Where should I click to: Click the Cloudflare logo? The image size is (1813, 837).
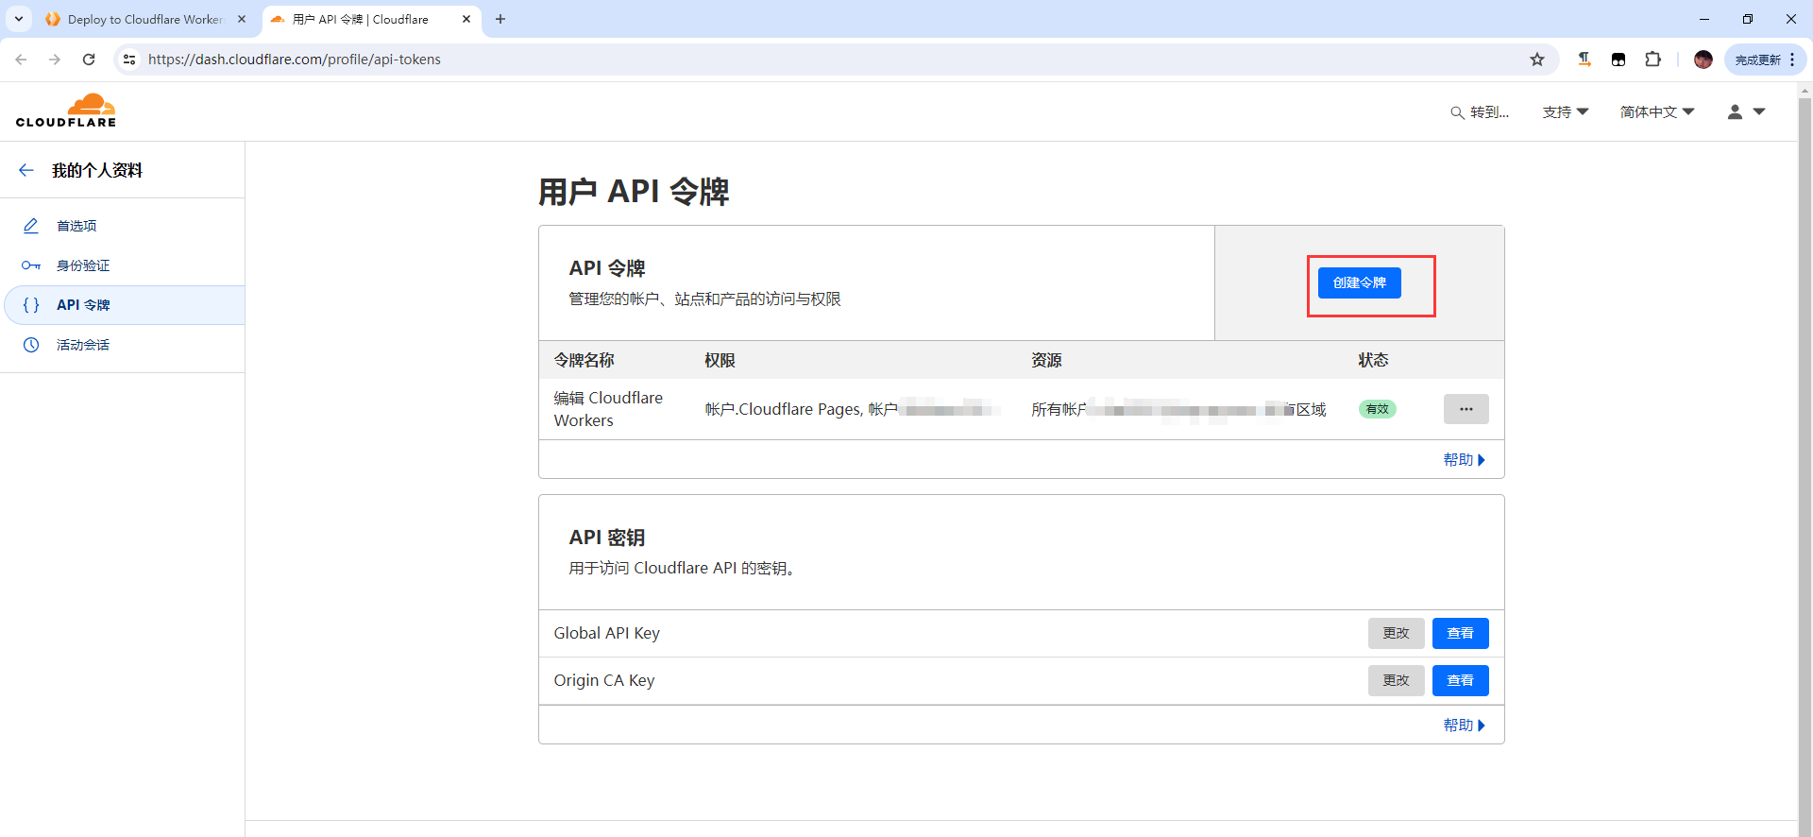click(x=66, y=111)
